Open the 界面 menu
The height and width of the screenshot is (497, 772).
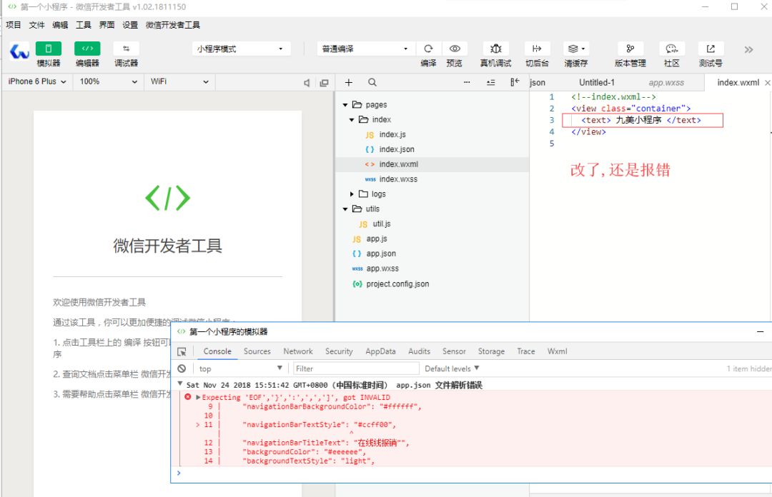point(107,25)
